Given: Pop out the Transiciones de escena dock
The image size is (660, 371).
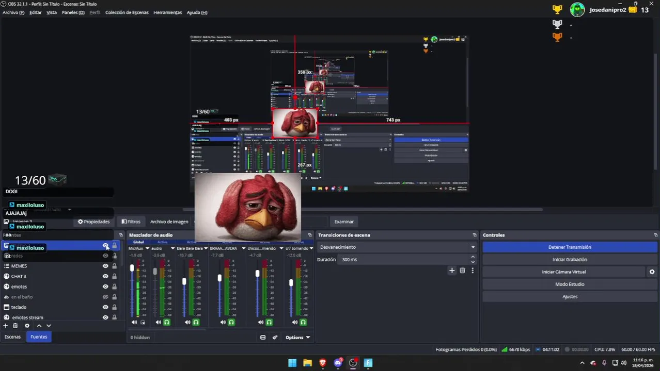Looking at the screenshot, I should 474,235.
